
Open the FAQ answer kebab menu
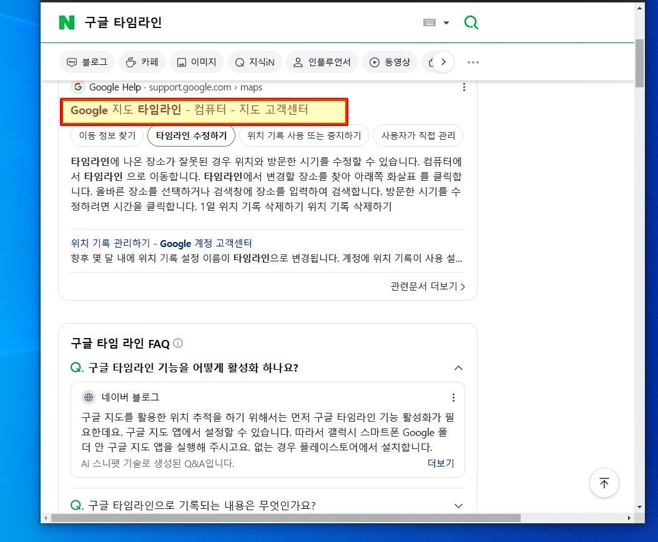(x=453, y=397)
